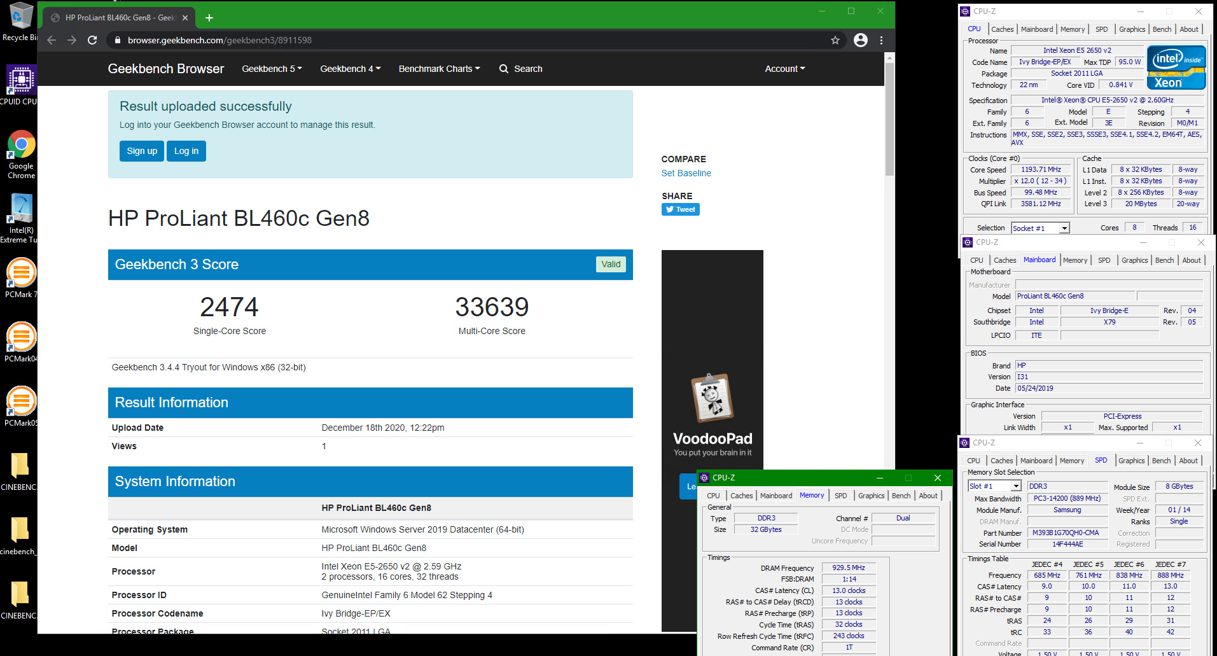Click the Processor ID row value

(x=407, y=595)
